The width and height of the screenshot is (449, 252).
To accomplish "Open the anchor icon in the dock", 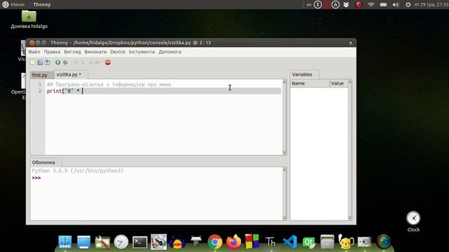I will (x=65, y=242).
